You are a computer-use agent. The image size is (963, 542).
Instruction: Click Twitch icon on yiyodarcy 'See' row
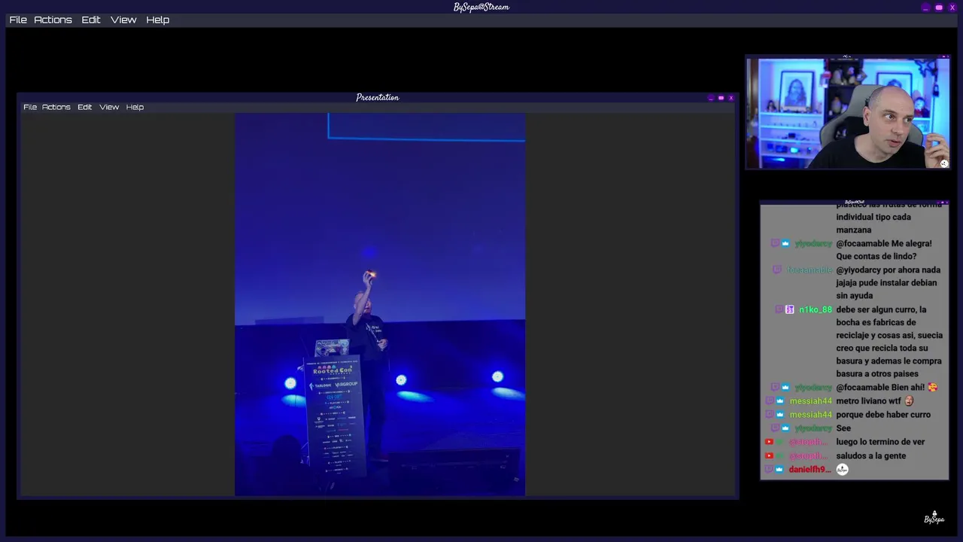click(x=775, y=428)
